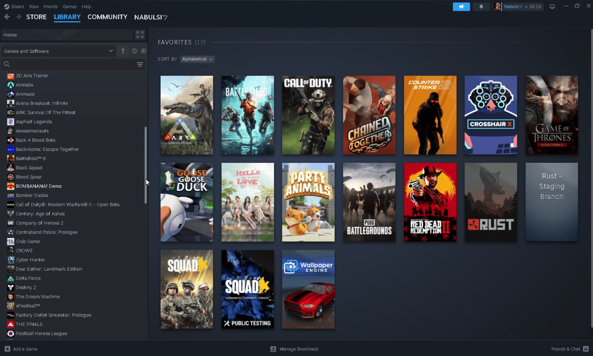Screen dimensions: 593x356
Task: Switch to the COMMUNITY tab
Action: [x=108, y=17]
